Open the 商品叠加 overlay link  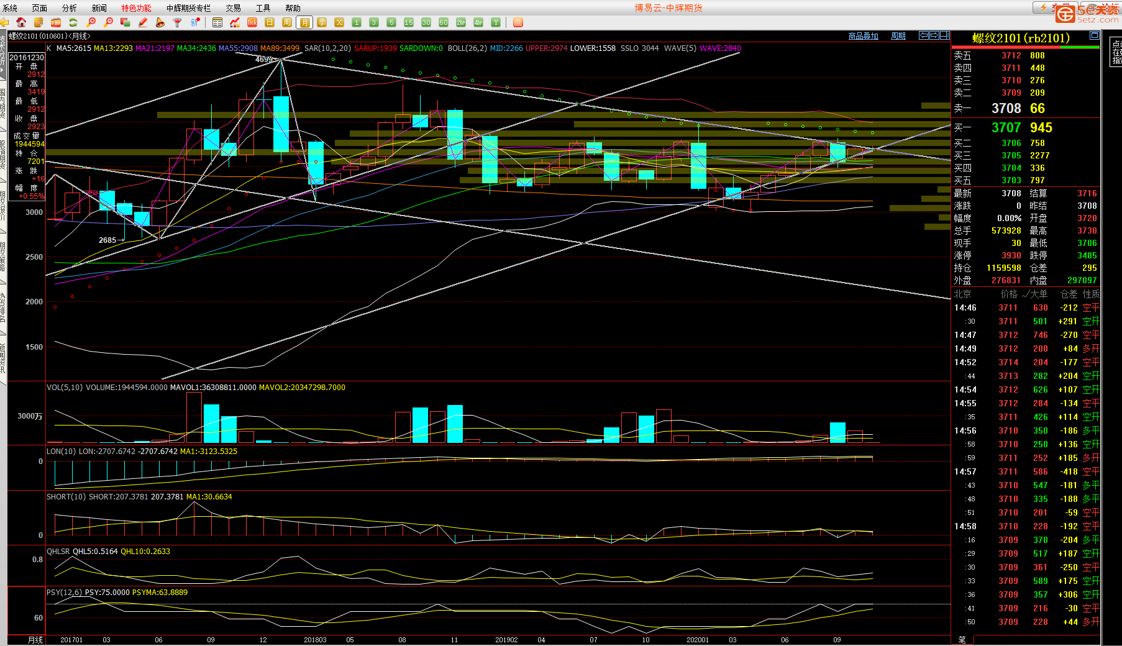click(864, 36)
